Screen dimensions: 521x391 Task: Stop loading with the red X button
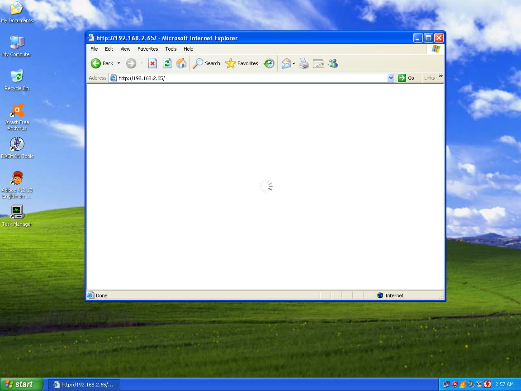coord(152,63)
